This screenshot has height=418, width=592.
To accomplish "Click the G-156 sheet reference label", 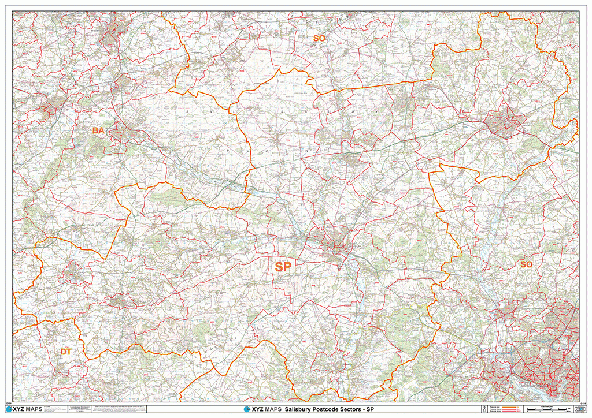I will (10, 404).
